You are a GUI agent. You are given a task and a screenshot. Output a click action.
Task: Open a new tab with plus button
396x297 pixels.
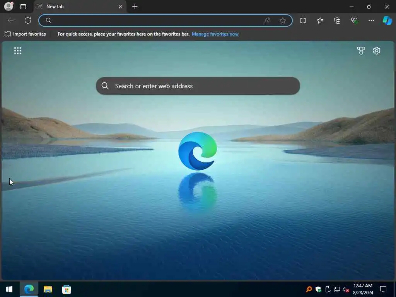[x=135, y=7]
